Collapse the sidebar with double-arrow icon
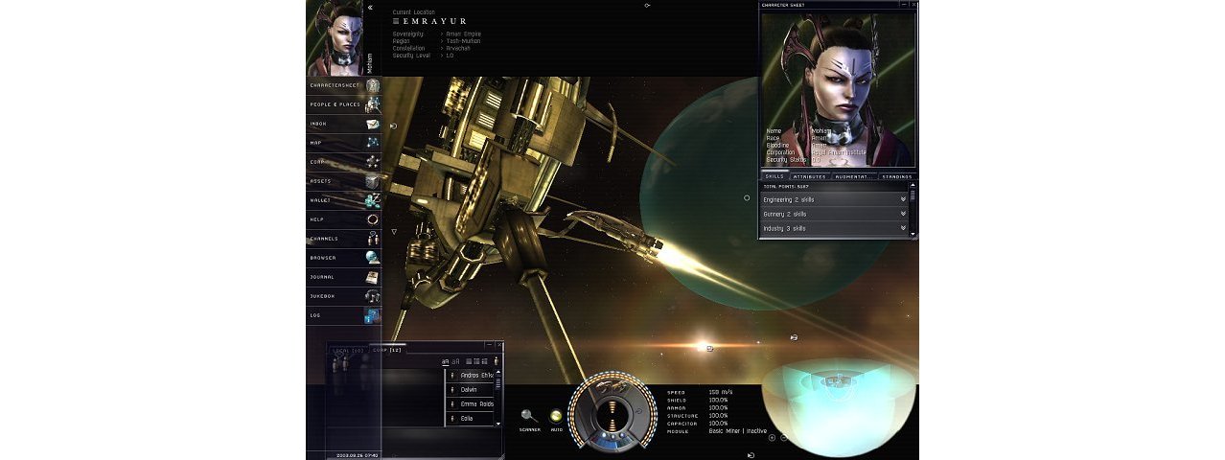 [x=371, y=8]
